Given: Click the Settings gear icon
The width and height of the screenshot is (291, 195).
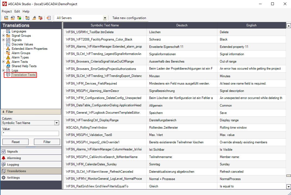Looking at the screenshot, I should (4, 178).
